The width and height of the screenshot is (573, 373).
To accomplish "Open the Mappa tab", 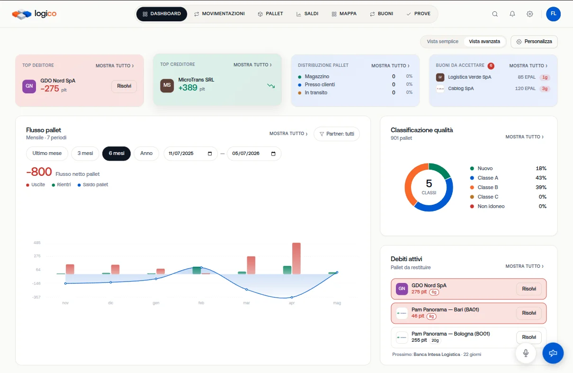I will pos(344,14).
